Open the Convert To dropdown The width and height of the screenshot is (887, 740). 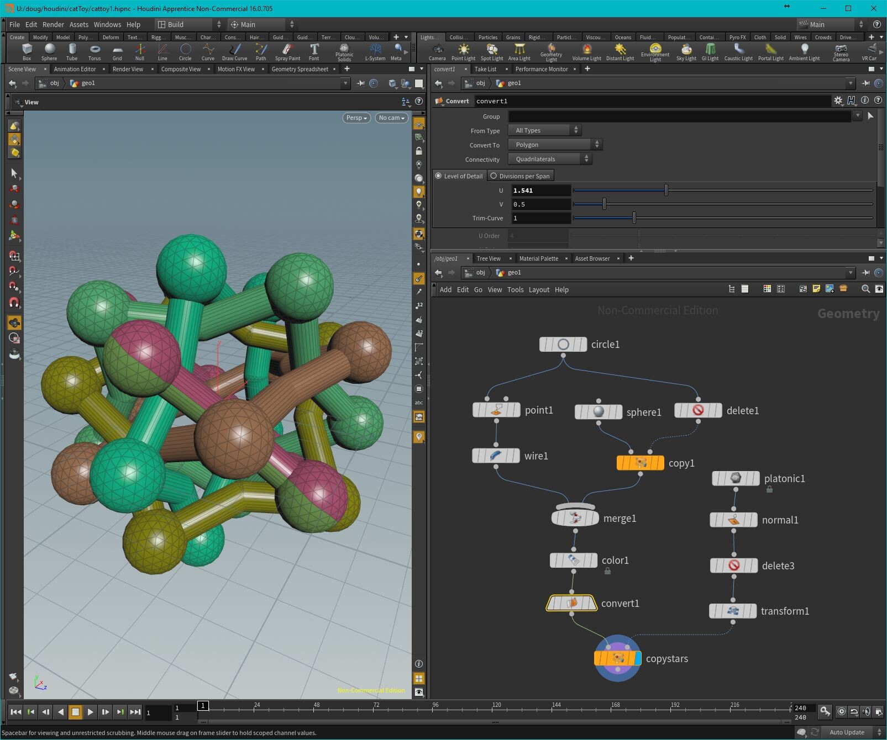pyautogui.click(x=555, y=145)
